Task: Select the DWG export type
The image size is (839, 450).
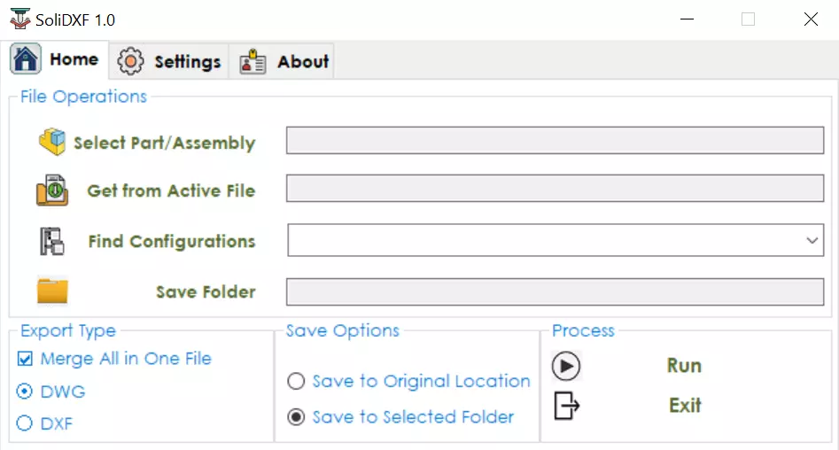Action: pyautogui.click(x=25, y=392)
